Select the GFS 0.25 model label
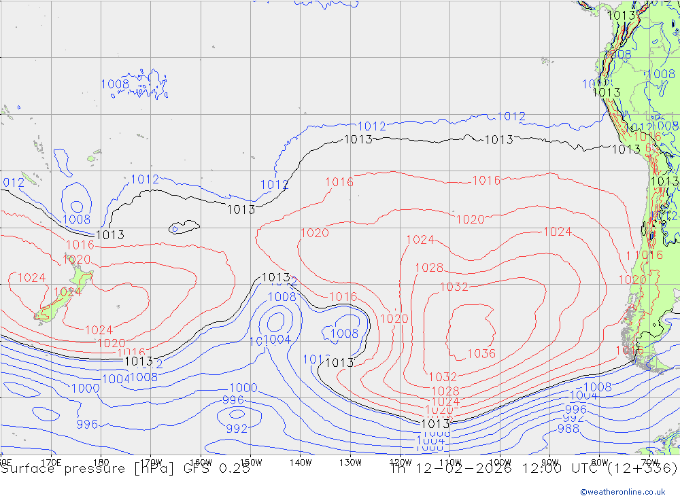 (x=218, y=469)
